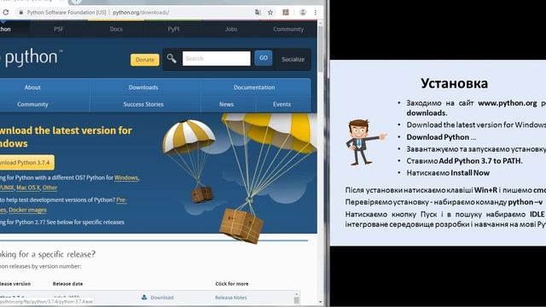Click the cartoon businessman image on slide
546x307 pixels.
click(x=366, y=142)
